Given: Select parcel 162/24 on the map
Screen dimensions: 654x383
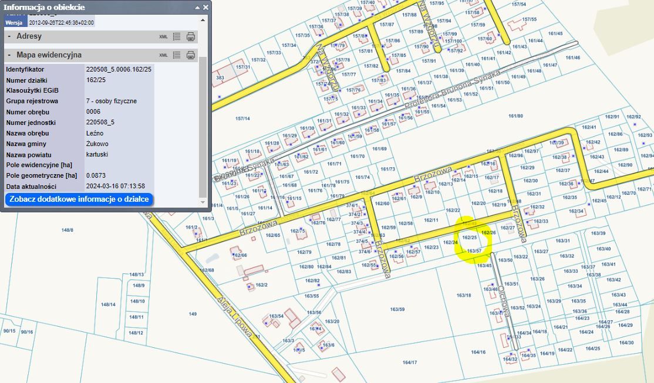Looking at the screenshot, I should click(x=450, y=242).
